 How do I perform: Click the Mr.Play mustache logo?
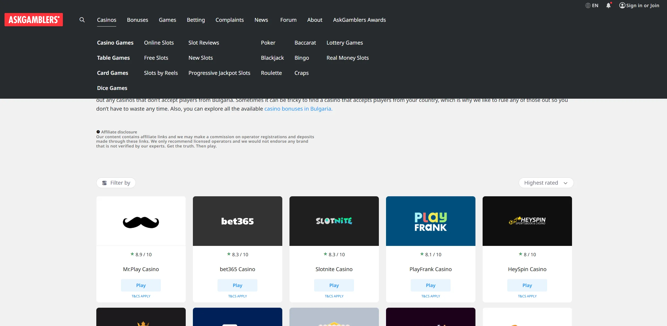coord(141,222)
